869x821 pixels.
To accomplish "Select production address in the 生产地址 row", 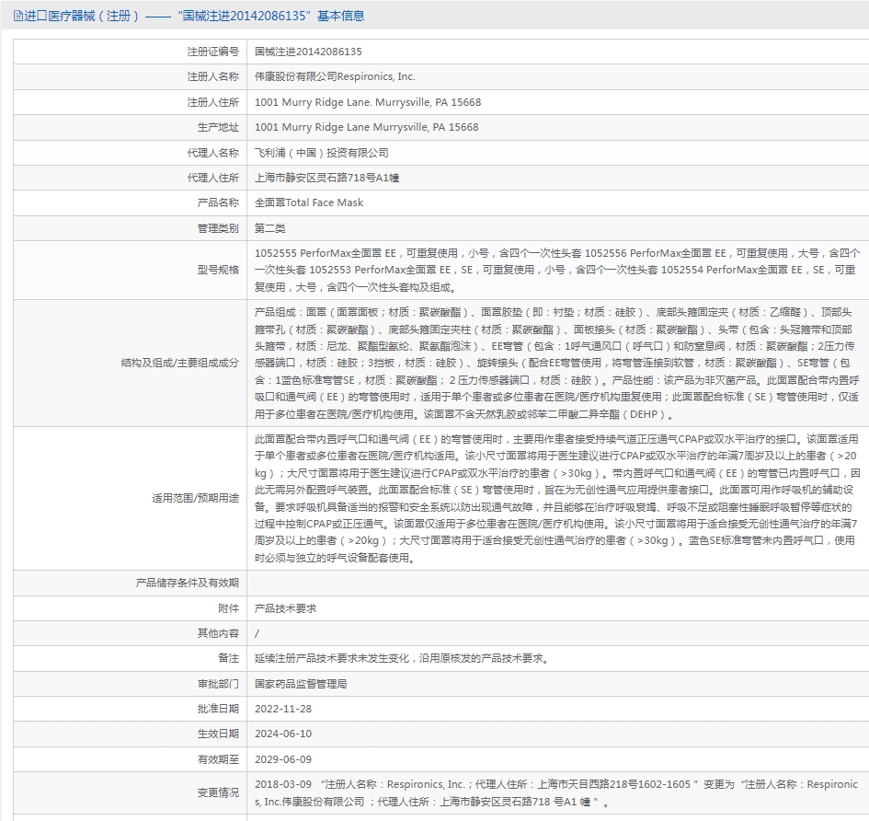I will [366, 127].
